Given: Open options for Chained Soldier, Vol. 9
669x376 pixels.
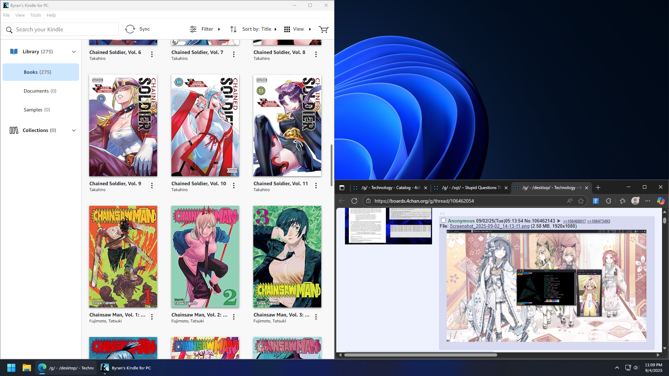Looking at the screenshot, I should 152,186.
